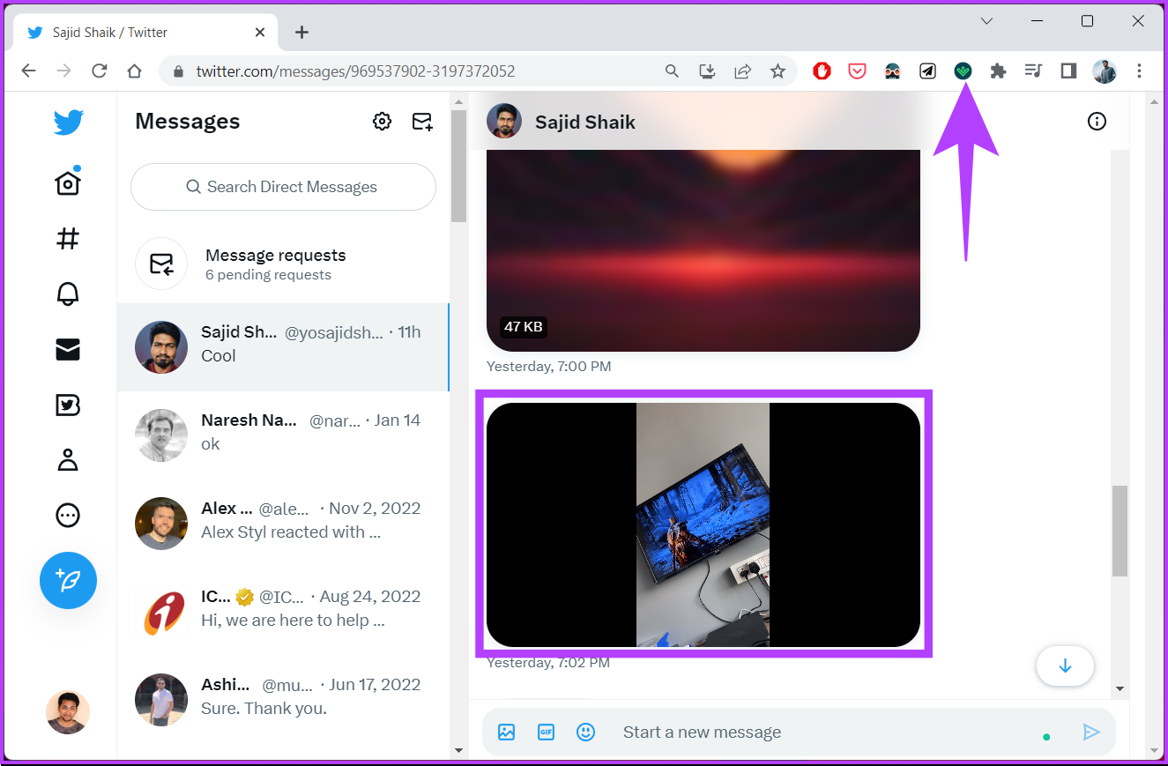Check Twitter Notifications bell
This screenshot has width=1168, height=766.
[x=68, y=294]
